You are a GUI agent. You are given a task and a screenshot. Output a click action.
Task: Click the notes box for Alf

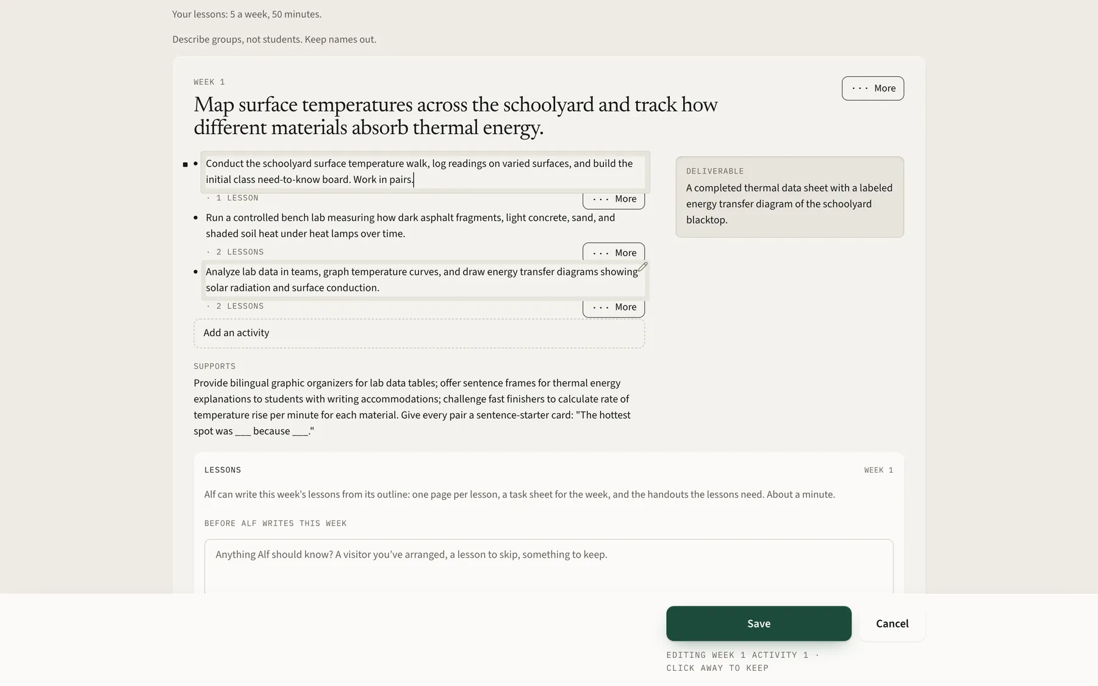[x=549, y=566]
